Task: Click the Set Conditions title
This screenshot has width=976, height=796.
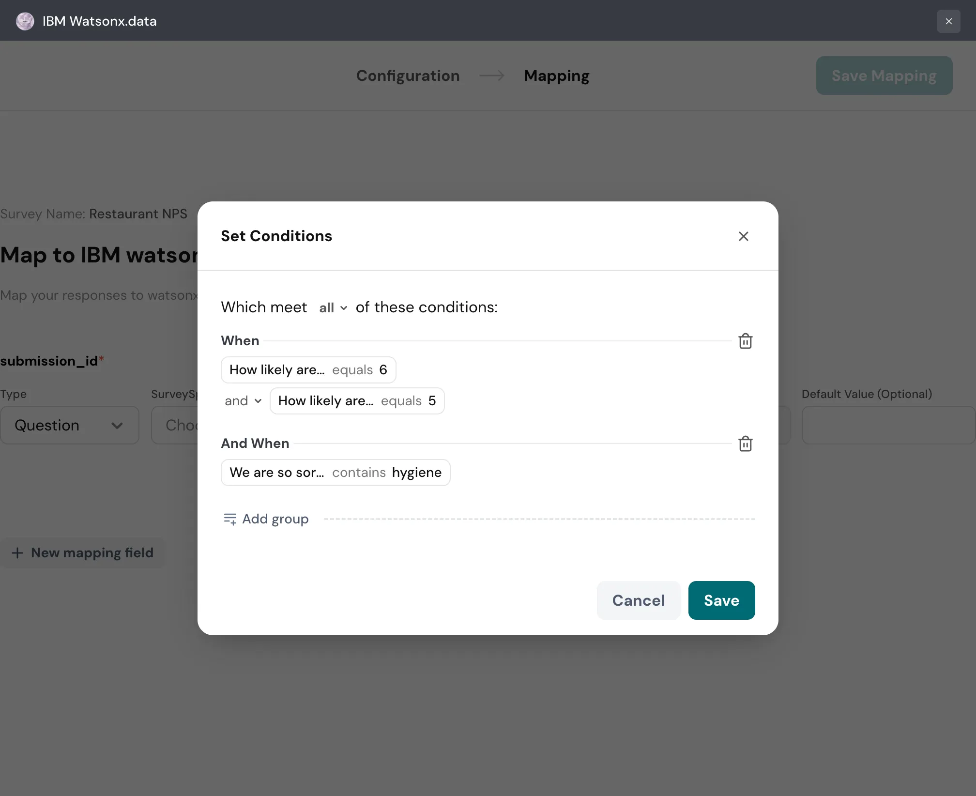Action: click(276, 236)
